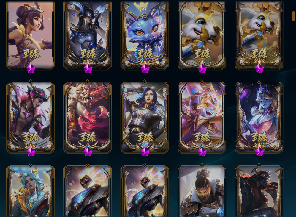
Task: Click gem below the red lion beast skin
Action: tap(88, 152)
